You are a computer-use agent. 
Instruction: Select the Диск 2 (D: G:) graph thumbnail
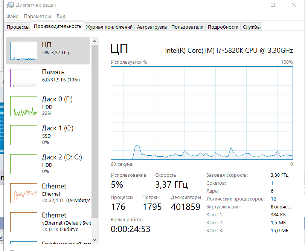point(24,164)
